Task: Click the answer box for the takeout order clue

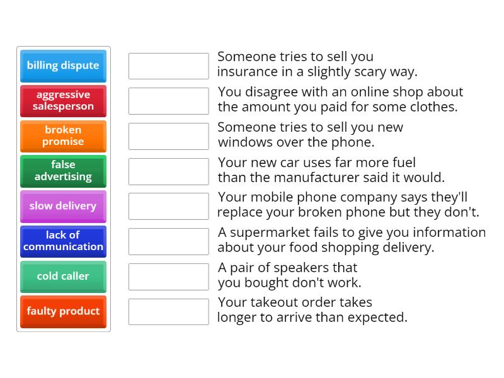Action: 168,311
